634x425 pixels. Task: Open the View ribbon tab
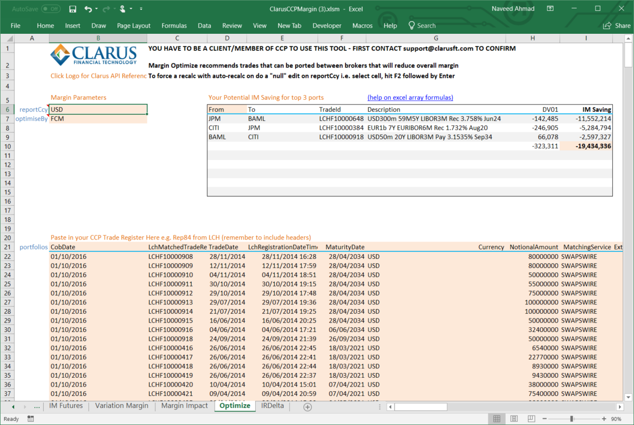(260, 25)
